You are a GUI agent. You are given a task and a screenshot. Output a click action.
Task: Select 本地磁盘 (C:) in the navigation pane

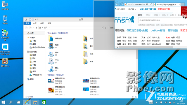[x=36, y=75]
